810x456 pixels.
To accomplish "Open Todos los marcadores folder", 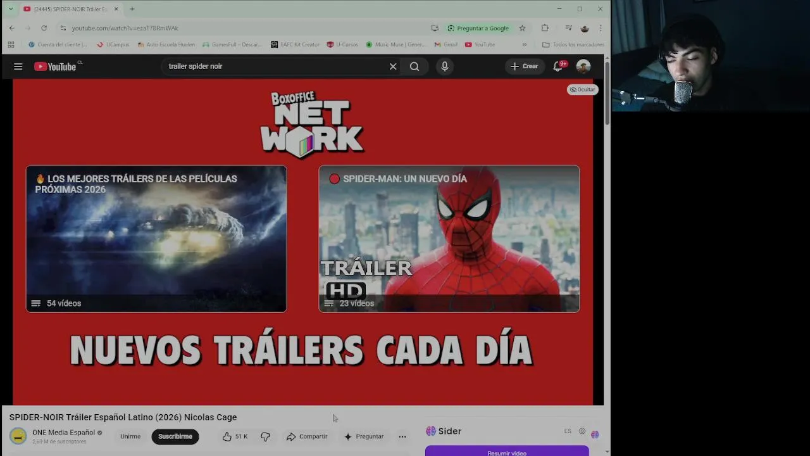I will (573, 44).
